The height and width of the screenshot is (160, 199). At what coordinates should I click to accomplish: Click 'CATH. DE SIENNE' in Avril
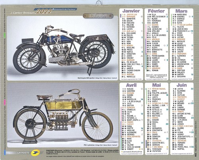click(x=134, y=147)
